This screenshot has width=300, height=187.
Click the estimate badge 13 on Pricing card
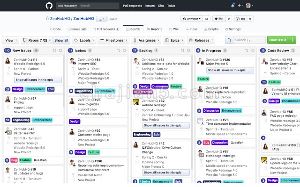pos(7,120)
